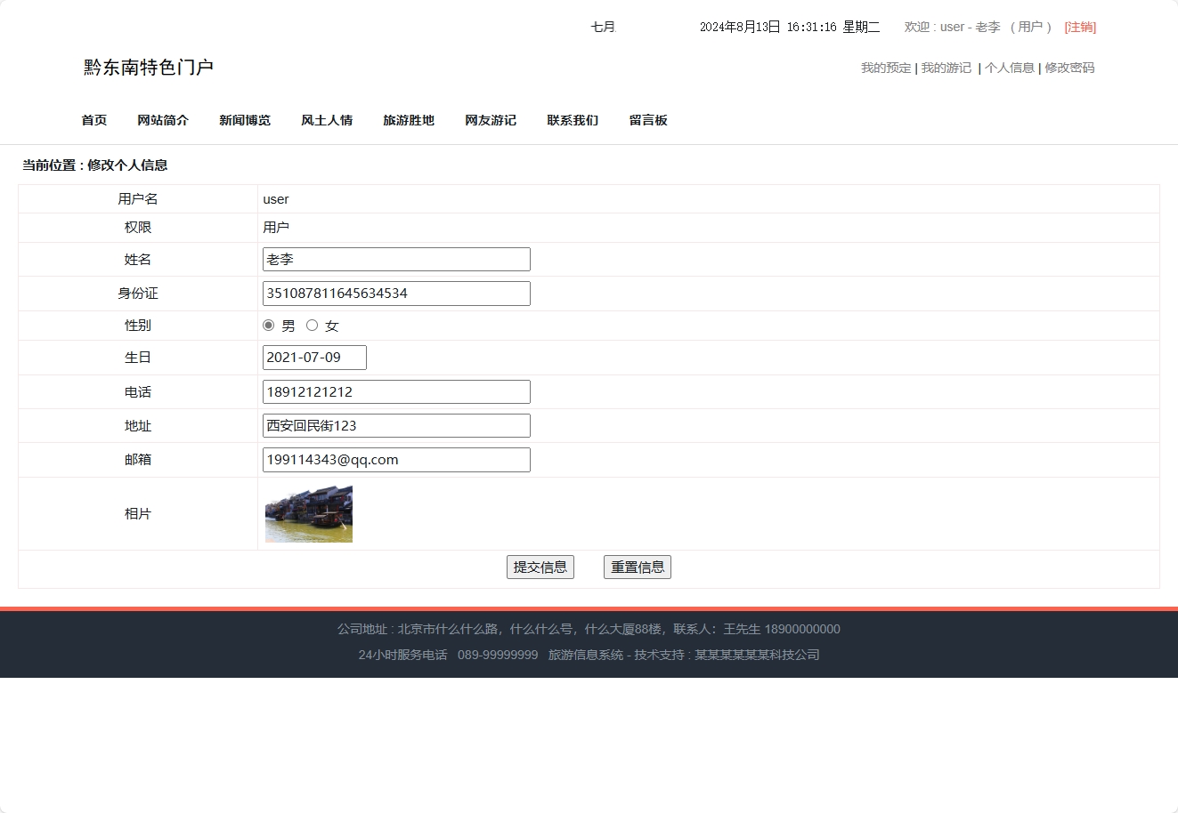Click the 邮箱 email input field
Image resolution: width=1178 pixels, height=813 pixels.
395,459
